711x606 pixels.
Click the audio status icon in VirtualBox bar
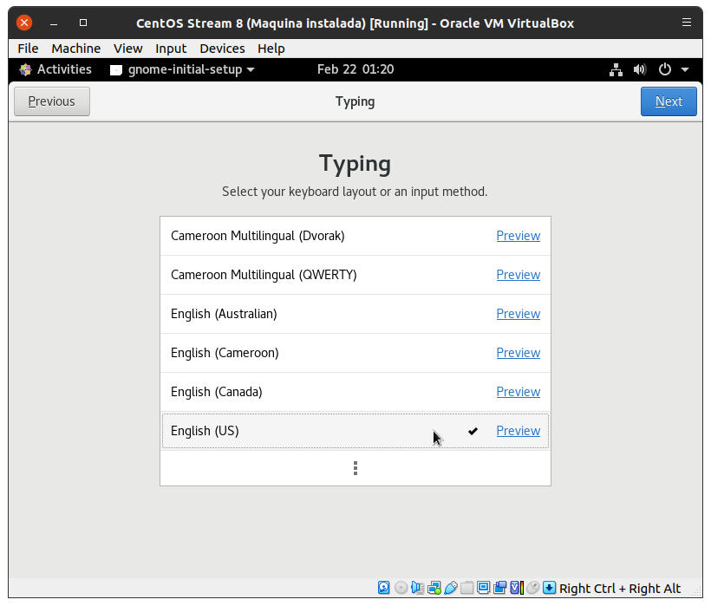tap(417, 588)
